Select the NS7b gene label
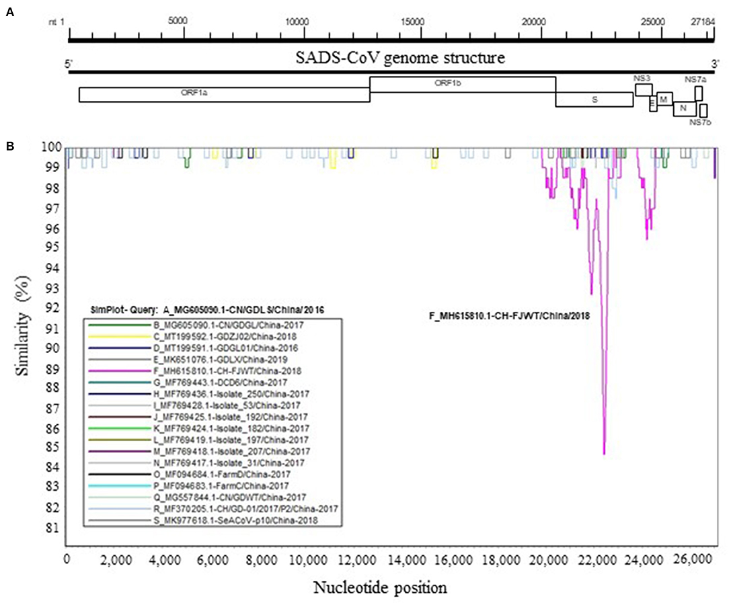The width and height of the screenshot is (729, 605). click(x=700, y=122)
